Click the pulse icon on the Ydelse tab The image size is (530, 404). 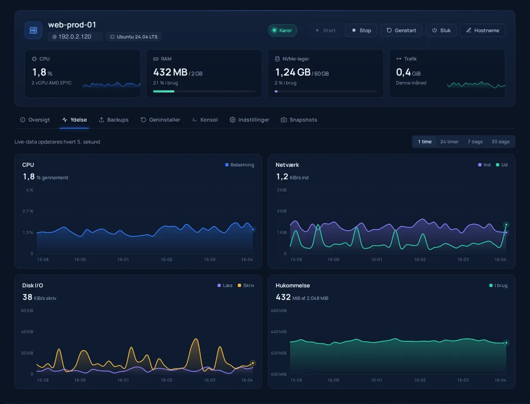65,120
